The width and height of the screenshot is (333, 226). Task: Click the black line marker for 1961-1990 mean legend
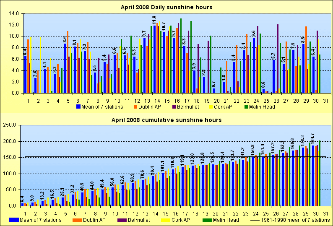click(255, 220)
